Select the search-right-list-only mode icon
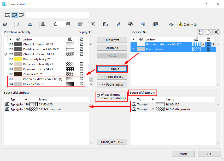The height and width of the screenshot is (161, 224). (x=21, y=15)
